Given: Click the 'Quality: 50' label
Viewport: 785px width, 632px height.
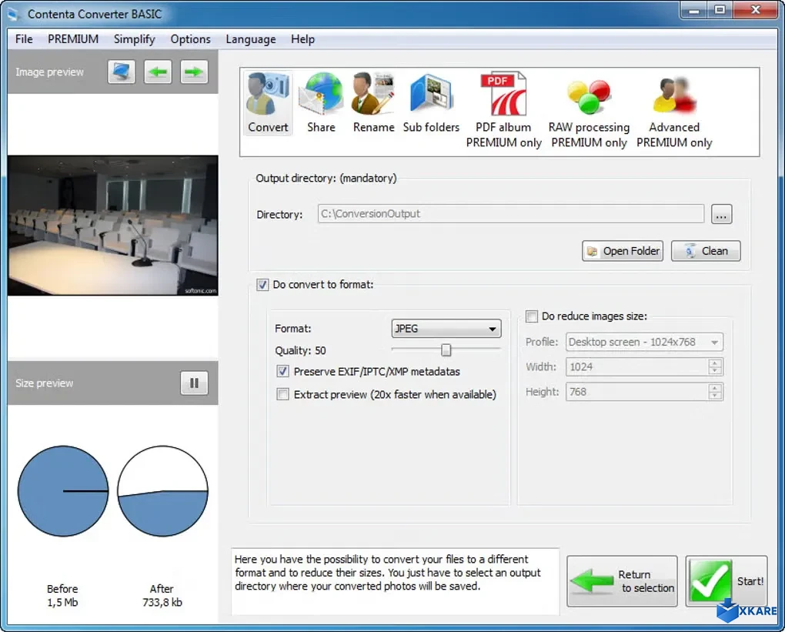Looking at the screenshot, I should pyautogui.click(x=300, y=350).
